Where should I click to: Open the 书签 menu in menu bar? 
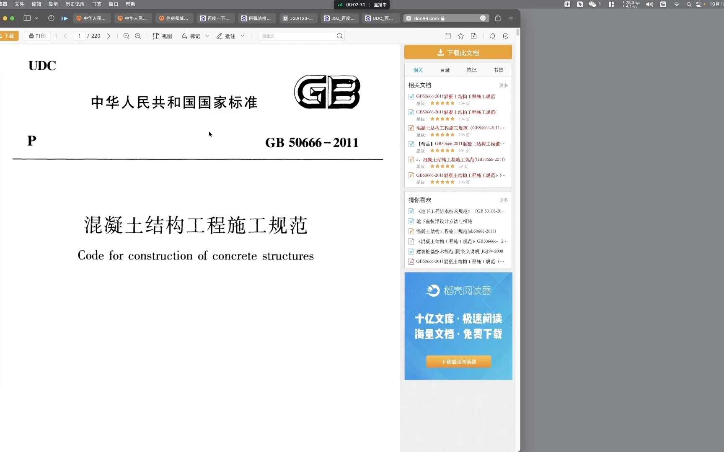click(97, 4)
